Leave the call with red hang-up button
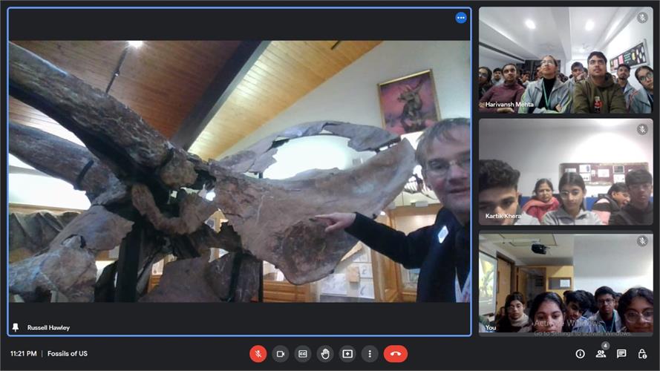The height and width of the screenshot is (371, 660). point(396,354)
